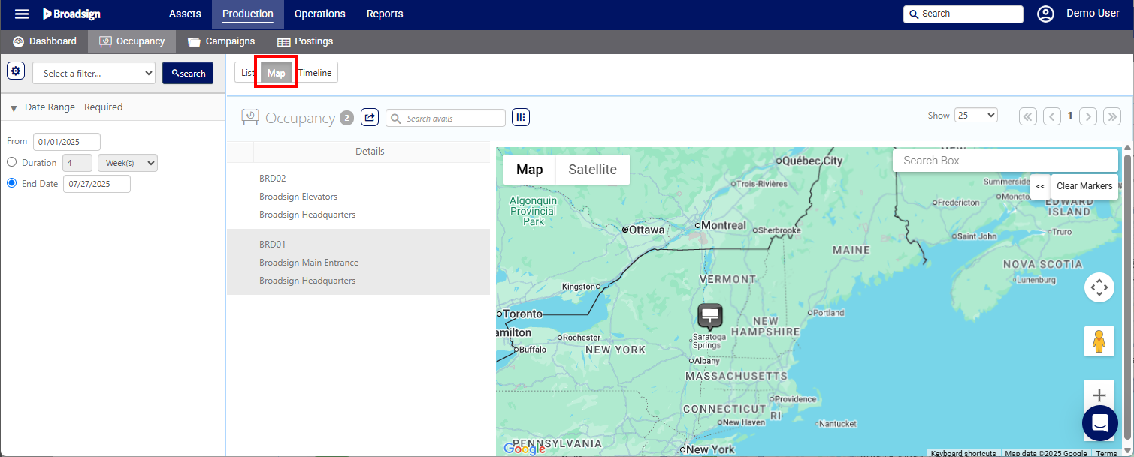
Task: Select the BRD01 row
Action: pos(358,262)
